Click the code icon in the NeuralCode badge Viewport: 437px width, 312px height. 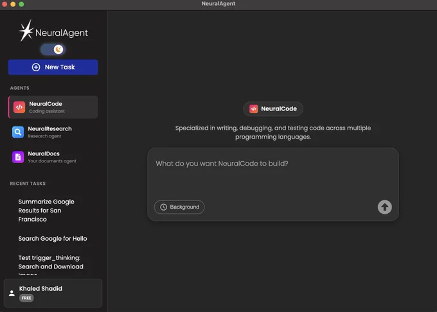point(254,109)
